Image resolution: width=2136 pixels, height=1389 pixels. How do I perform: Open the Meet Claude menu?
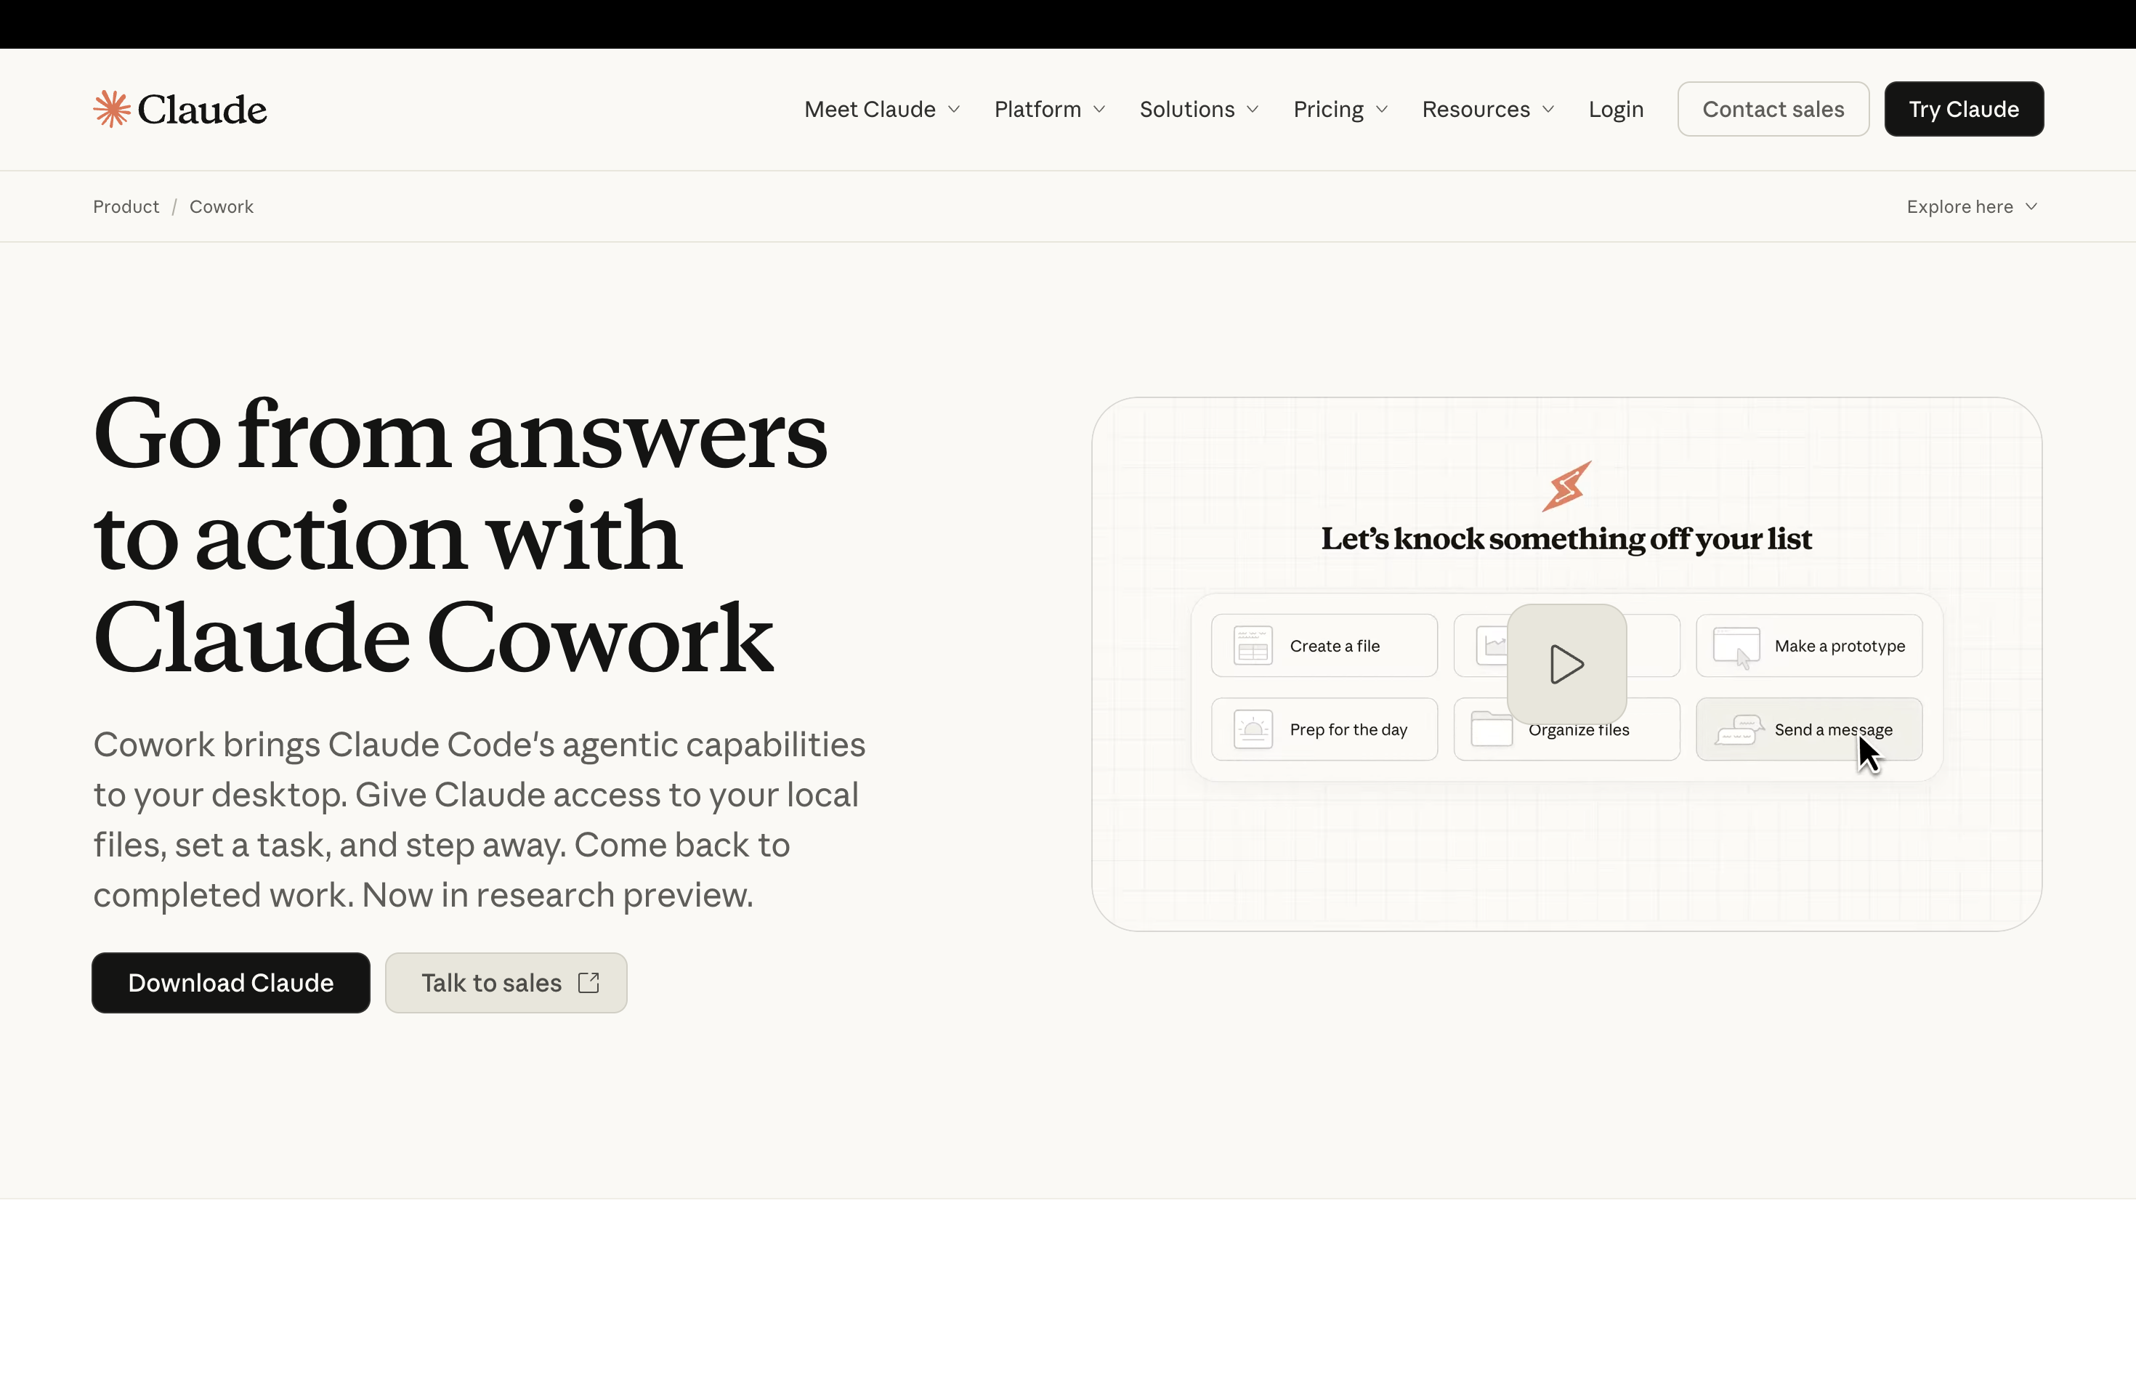pyautogui.click(x=882, y=110)
